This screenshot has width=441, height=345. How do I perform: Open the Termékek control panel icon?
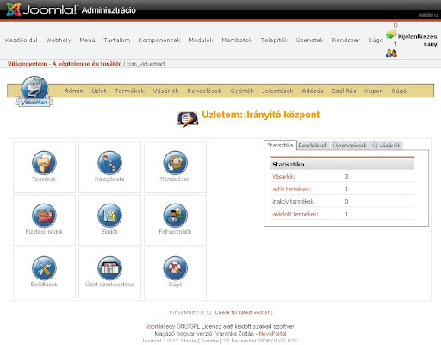pyautogui.click(x=44, y=163)
